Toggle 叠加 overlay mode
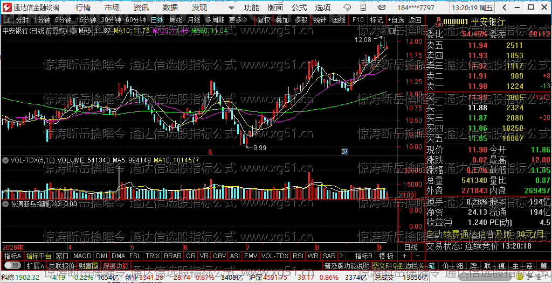The height and width of the screenshot is (283, 552). (282, 20)
